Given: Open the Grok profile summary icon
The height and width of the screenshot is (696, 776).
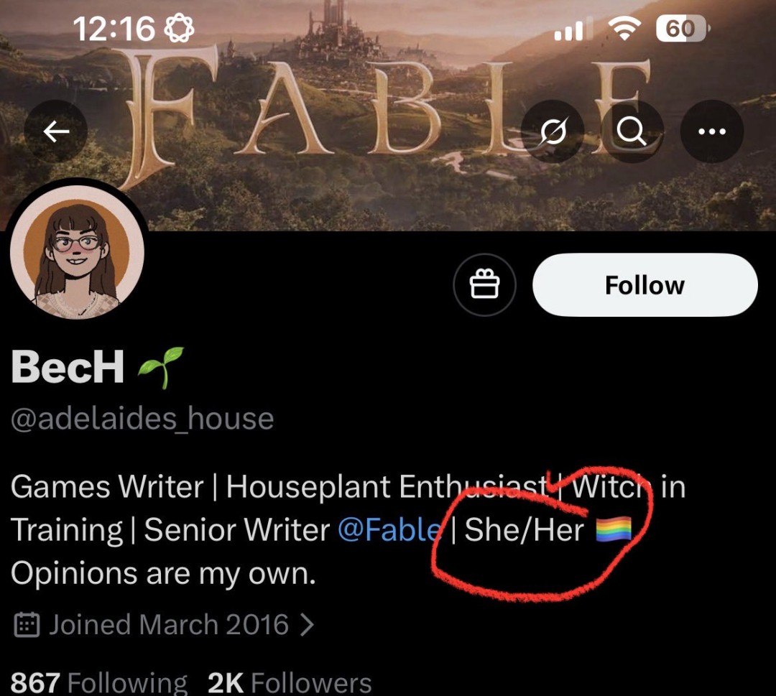Looking at the screenshot, I should coord(552,131).
